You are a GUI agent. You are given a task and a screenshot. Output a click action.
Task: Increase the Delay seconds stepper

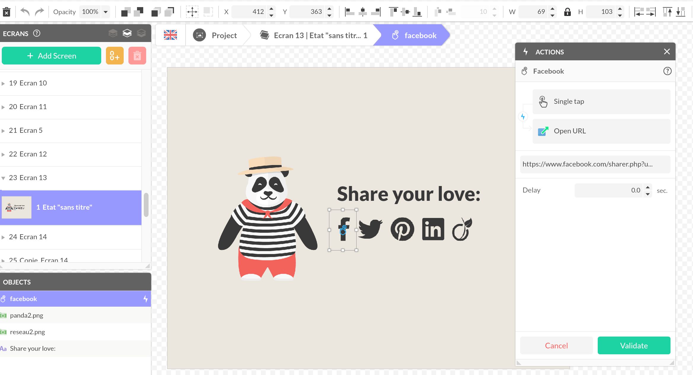[648, 187]
